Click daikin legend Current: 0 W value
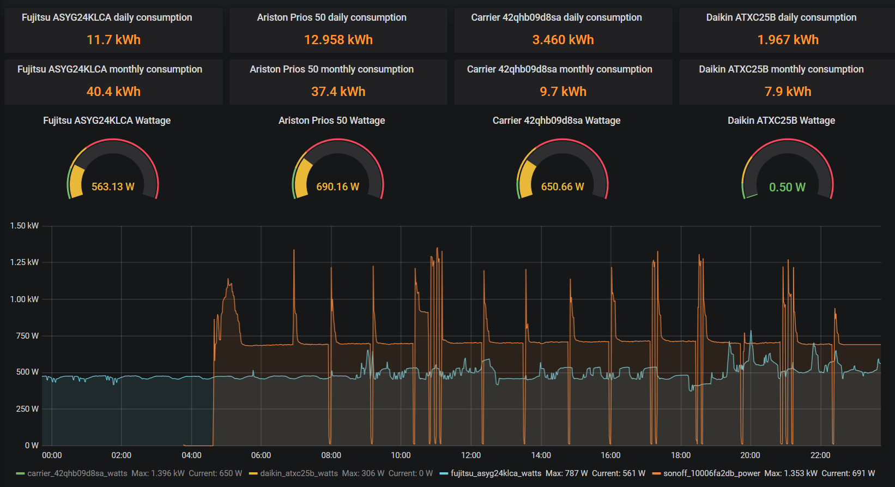Screen dimensions: 895x487 pyautogui.click(x=410, y=473)
